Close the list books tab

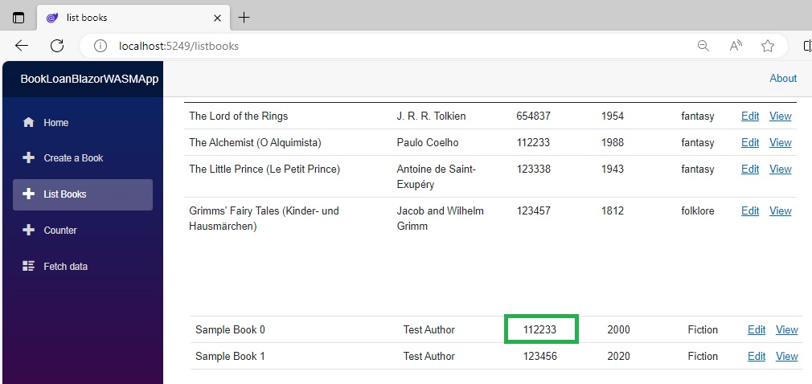pyautogui.click(x=218, y=18)
